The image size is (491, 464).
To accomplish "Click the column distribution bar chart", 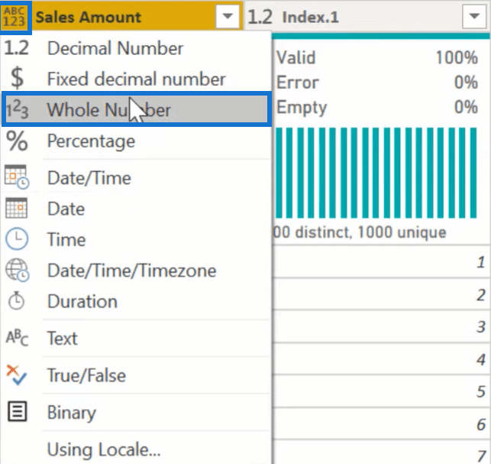I will (376, 173).
